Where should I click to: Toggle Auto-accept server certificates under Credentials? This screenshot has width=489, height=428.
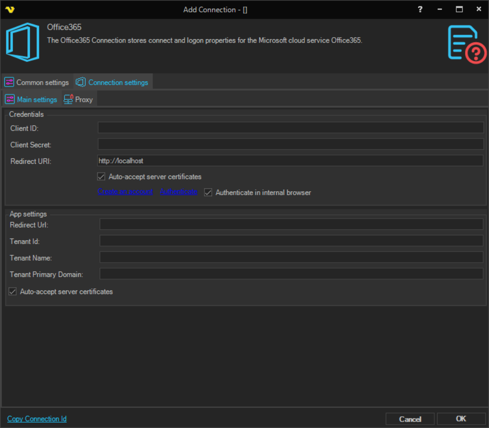click(101, 177)
